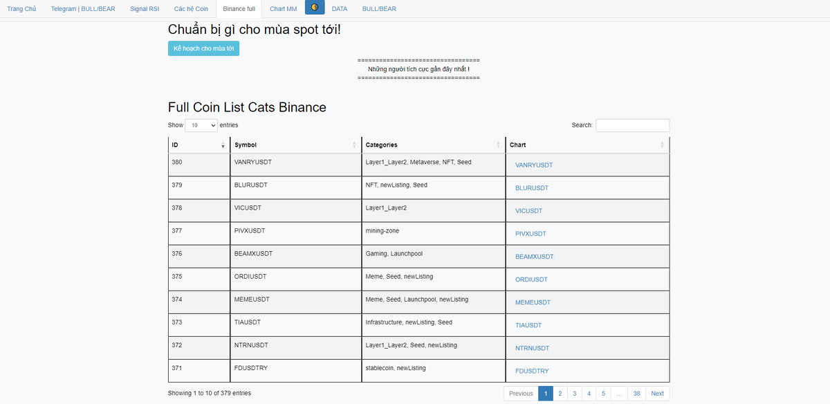Image resolution: width=830 pixels, height=404 pixels.
Task: Jump to pagination page 38
Action: point(636,394)
